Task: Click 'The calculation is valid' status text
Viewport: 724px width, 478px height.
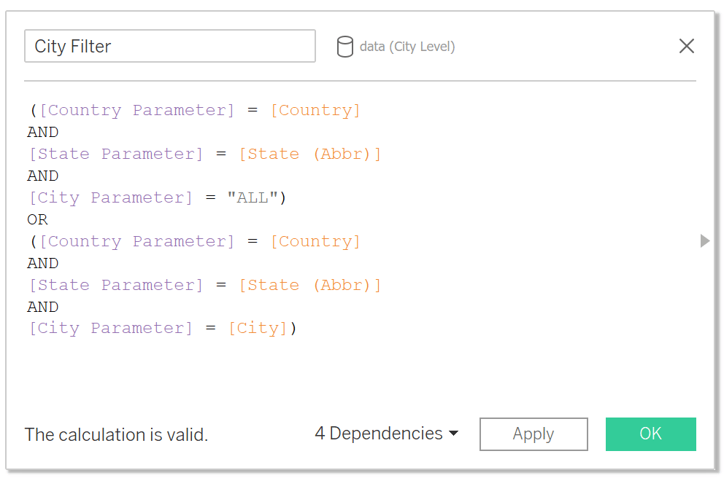Action: (116, 435)
